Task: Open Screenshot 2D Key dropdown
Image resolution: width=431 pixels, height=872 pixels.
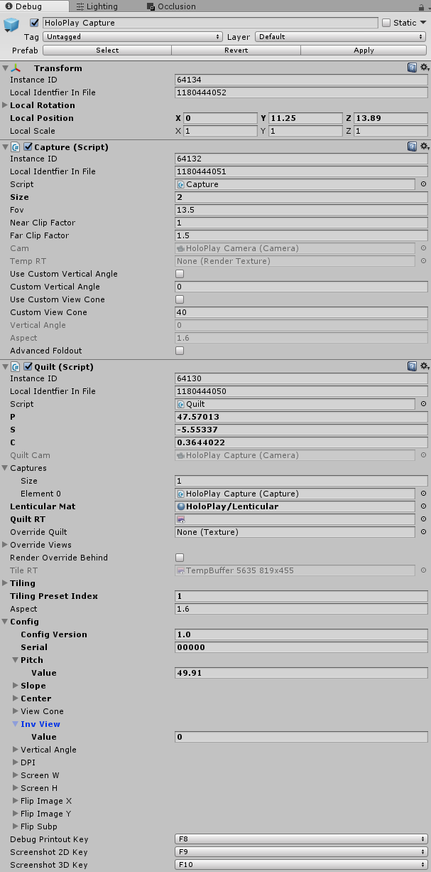Action: click(x=302, y=852)
